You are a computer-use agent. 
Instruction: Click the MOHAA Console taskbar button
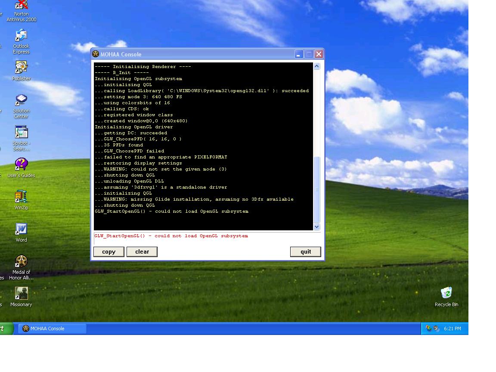52,329
